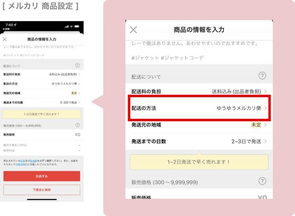Select 配送の方法 row on small phone

pyautogui.click(x=42, y=84)
